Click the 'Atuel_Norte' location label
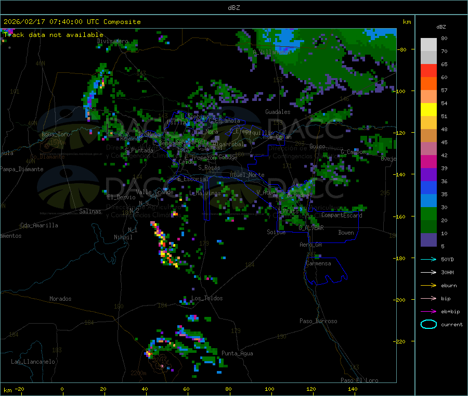The height and width of the screenshot is (396, 468). click(247, 175)
